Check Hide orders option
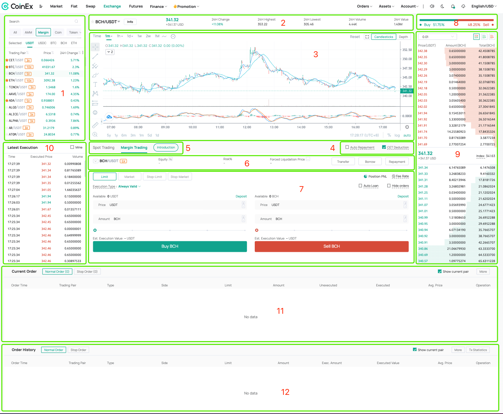 (x=389, y=185)
